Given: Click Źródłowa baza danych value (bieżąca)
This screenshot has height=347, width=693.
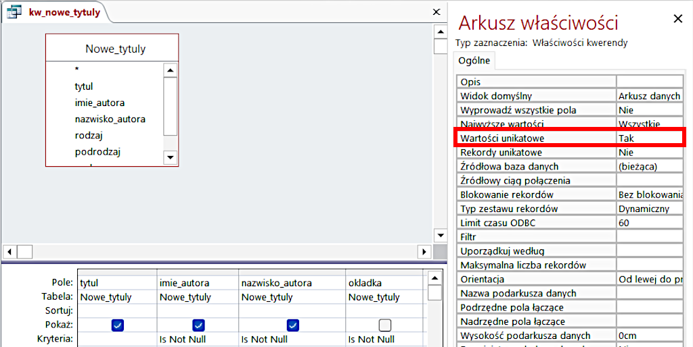Looking at the screenshot, I should (x=650, y=167).
